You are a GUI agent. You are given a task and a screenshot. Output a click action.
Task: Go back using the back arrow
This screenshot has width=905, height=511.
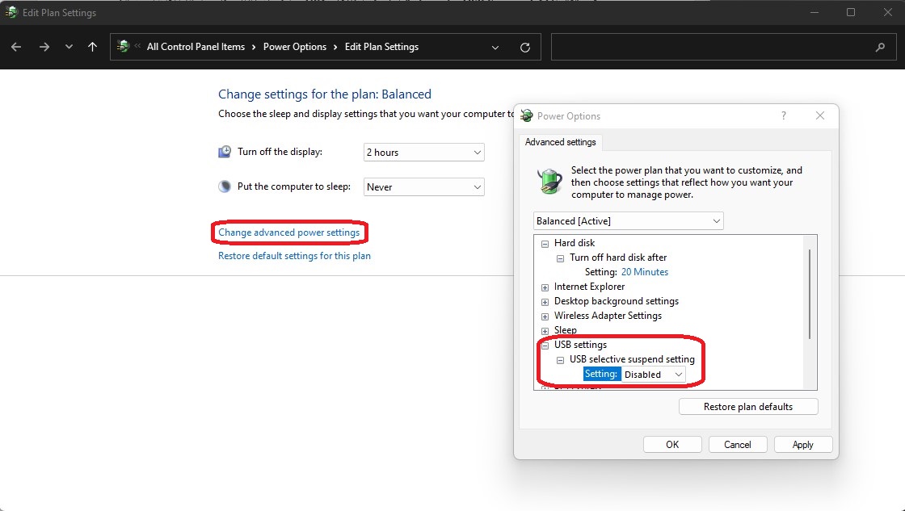[x=16, y=48]
